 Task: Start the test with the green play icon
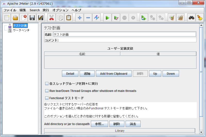click(107, 17)
